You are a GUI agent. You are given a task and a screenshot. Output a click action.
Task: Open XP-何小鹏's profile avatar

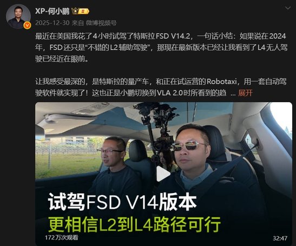tap(18, 16)
